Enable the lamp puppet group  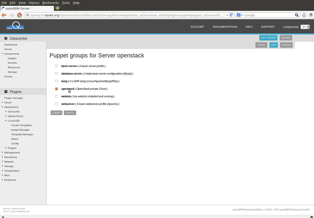[57, 81]
